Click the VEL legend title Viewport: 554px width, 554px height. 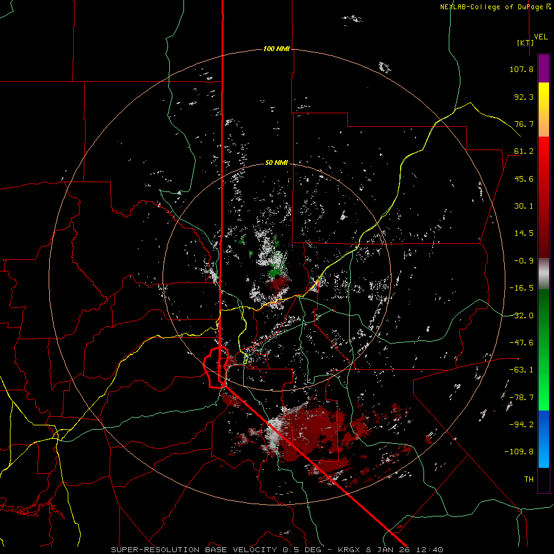click(540, 36)
